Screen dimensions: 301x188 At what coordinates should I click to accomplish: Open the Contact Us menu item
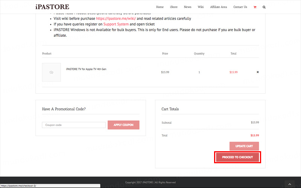tap(240, 7)
